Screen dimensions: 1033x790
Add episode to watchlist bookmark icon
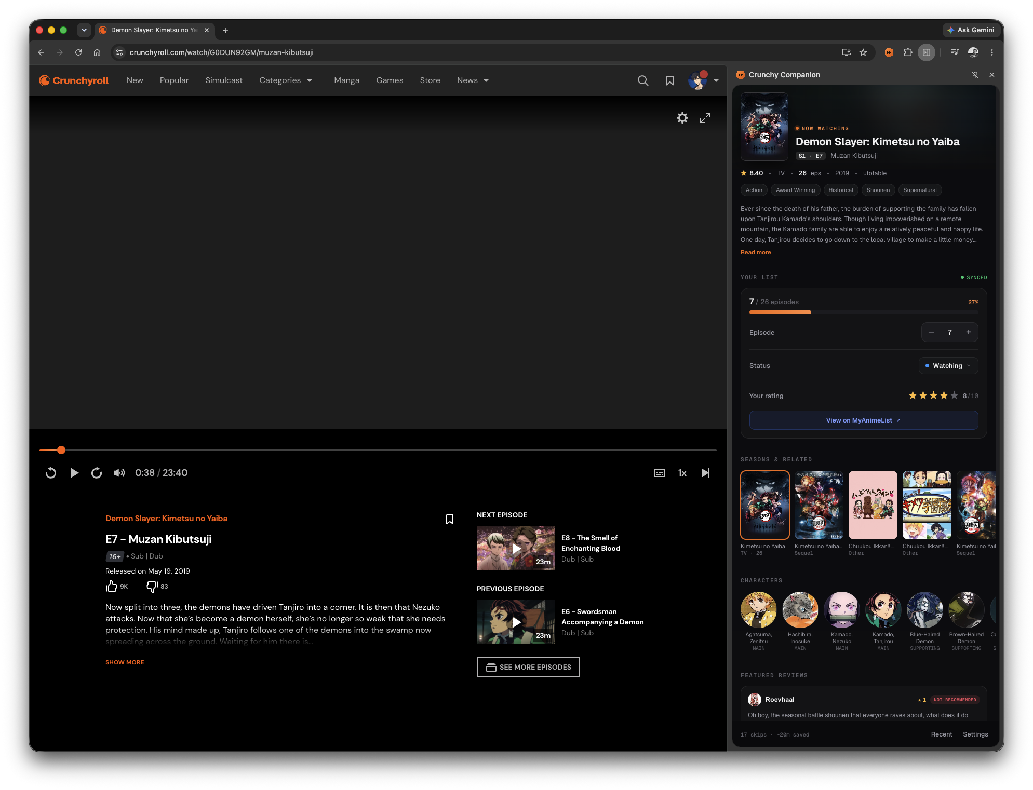pyautogui.click(x=449, y=519)
